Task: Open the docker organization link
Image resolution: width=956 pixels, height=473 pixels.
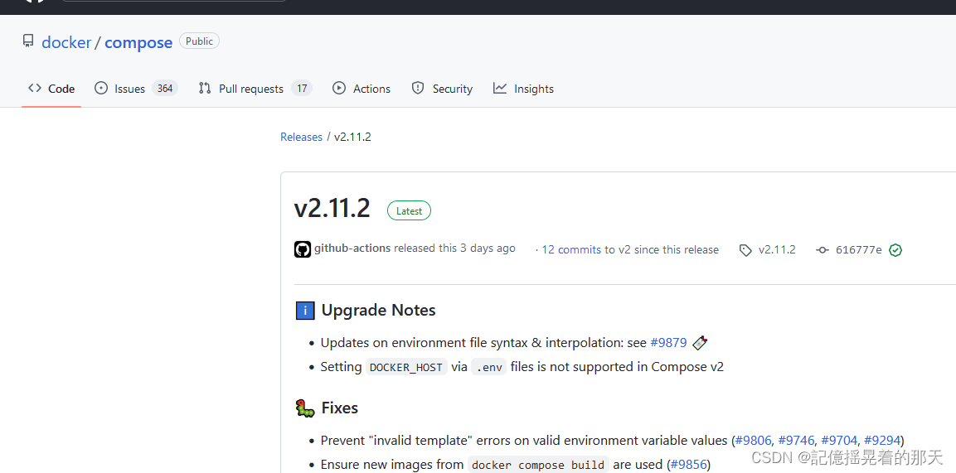Action: (x=66, y=42)
